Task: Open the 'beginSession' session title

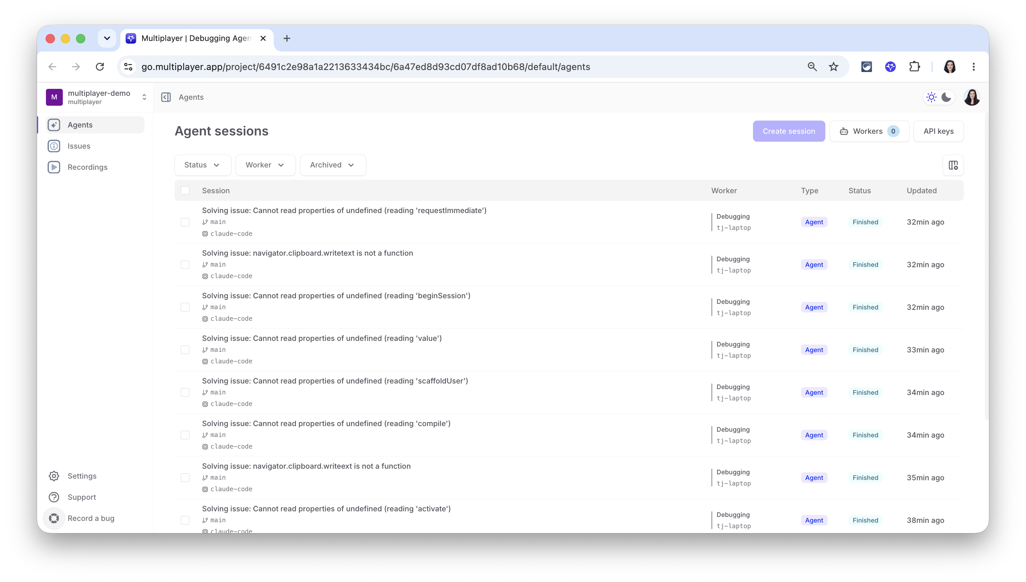Action: point(336,296)
